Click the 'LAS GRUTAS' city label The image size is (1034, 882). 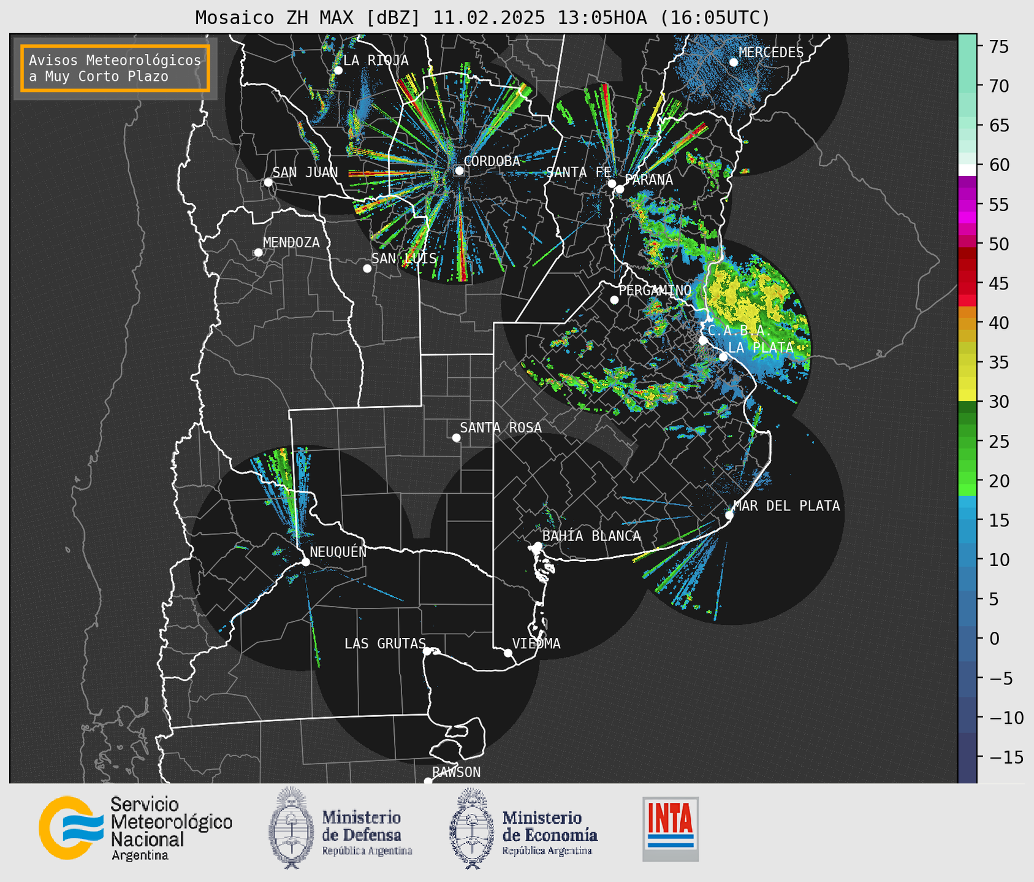click(x=385, y=643)
